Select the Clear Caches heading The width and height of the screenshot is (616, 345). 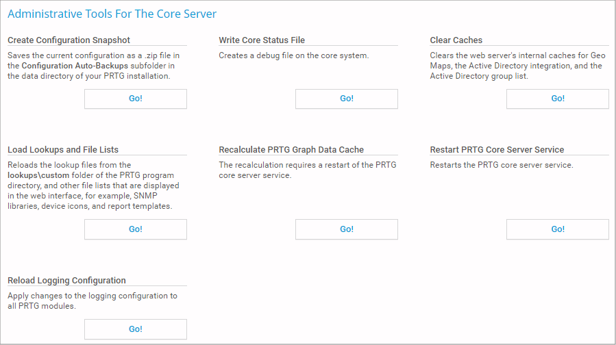coord(456,40)
